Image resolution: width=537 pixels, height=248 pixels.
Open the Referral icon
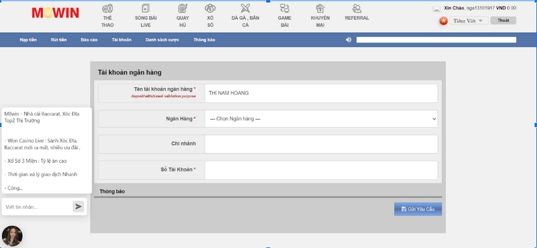click(x=356, y=8)
